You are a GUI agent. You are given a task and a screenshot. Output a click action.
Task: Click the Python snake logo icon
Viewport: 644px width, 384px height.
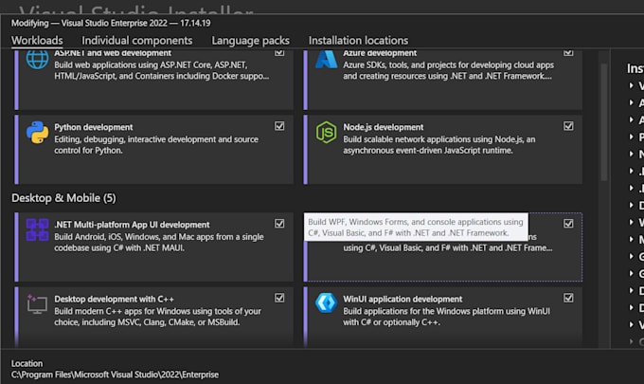[x=37, y=133]
